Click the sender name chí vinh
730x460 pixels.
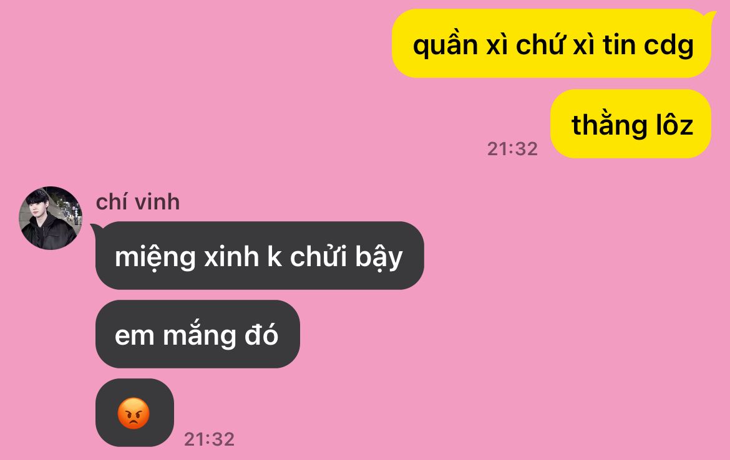click(138, 203)
